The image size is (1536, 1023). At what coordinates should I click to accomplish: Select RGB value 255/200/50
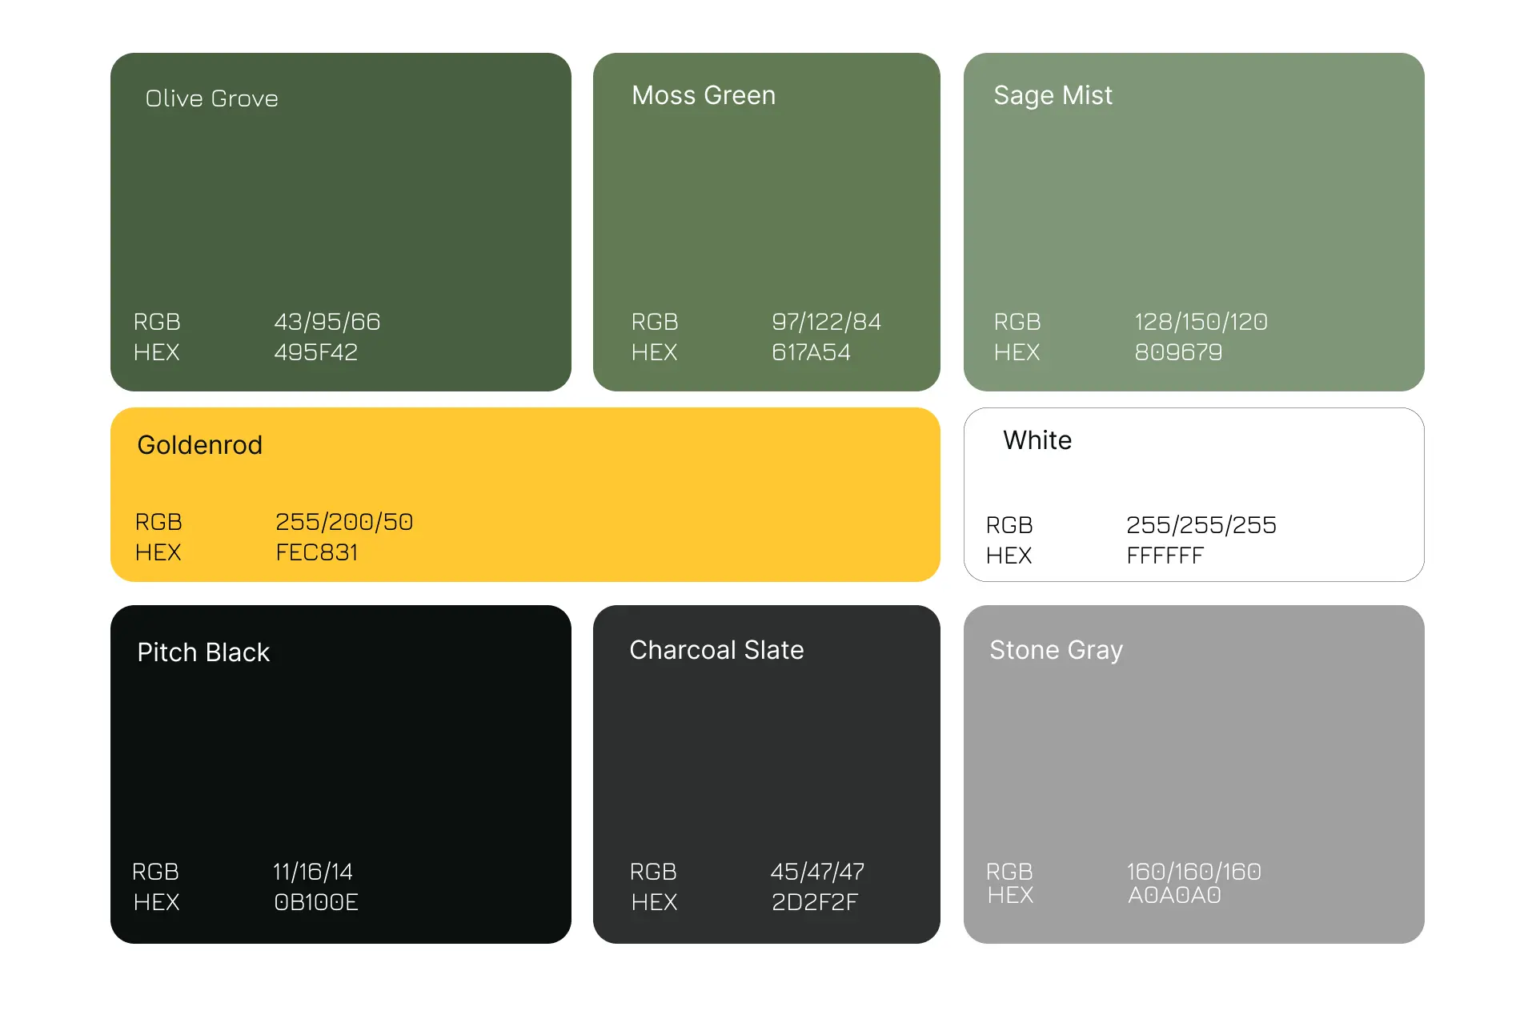pyautogui.click(x=343, y=522)
